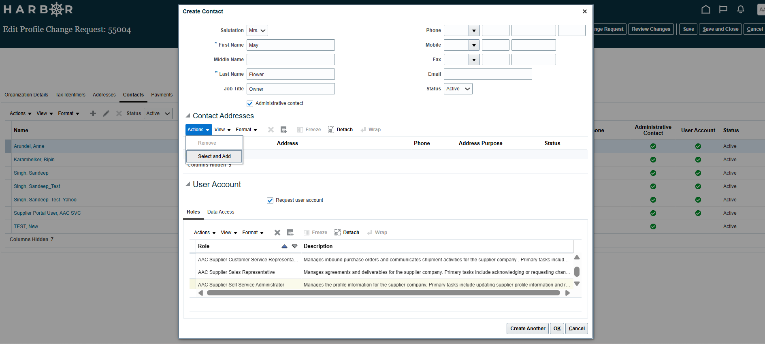Select the AAC Supplier Sales Representative role row

coord(381,272)
